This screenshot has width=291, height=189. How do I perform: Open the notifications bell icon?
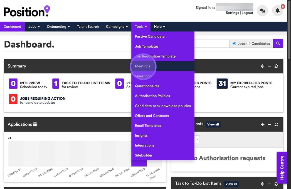click(277, 11)
